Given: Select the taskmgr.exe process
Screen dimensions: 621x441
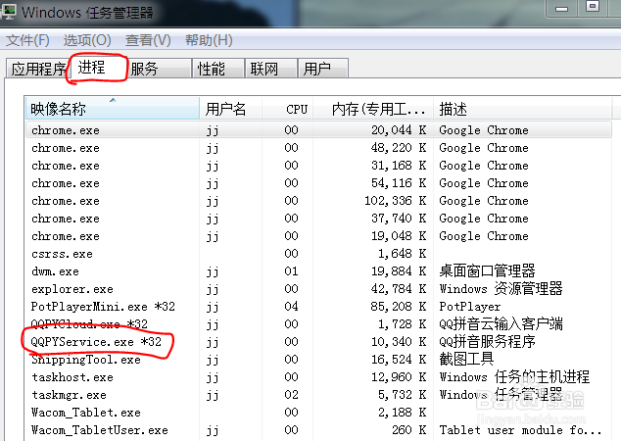Looking at the screenshot, I should coord(318,395).
